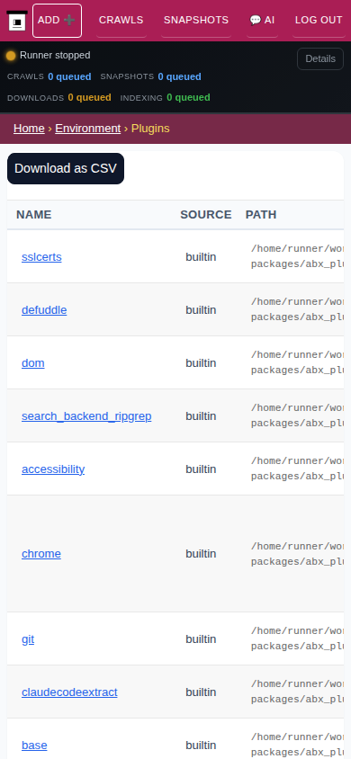Click the SOURCE column header
351x759 pixels.
tap(206, 215)
